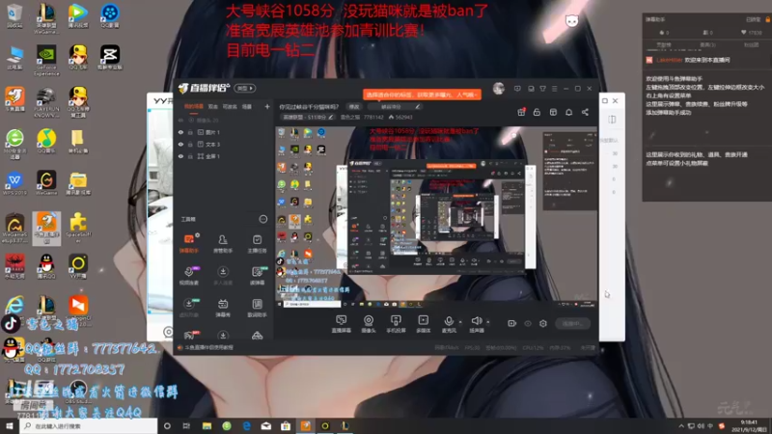Select the WPS 2019 desktop icon
The image size is (772, 434).
coord(14,183)
